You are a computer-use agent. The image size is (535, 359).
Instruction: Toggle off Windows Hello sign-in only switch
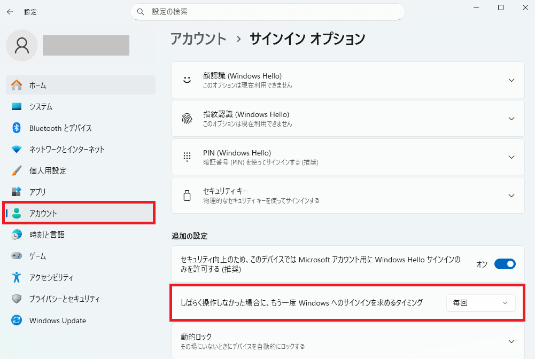[505, 264]
